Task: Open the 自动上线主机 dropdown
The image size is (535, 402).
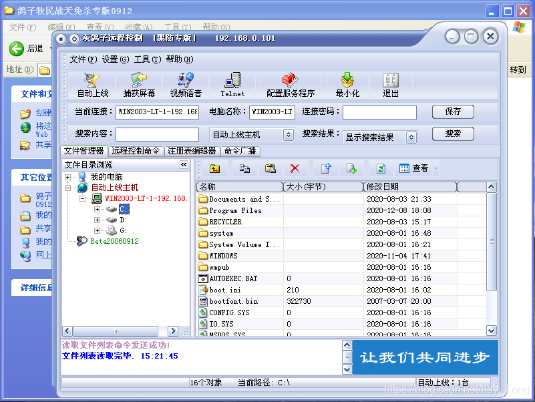Action: coord(289,135)
